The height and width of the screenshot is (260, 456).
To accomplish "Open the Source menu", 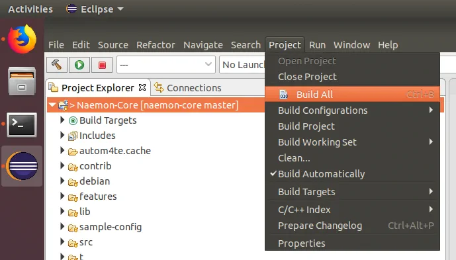I will click(x=113, y=45).
